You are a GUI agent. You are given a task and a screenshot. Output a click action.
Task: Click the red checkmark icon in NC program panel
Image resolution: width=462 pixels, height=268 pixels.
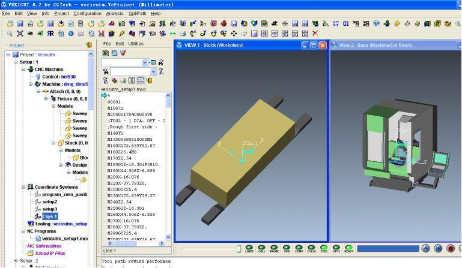(123, 53)
